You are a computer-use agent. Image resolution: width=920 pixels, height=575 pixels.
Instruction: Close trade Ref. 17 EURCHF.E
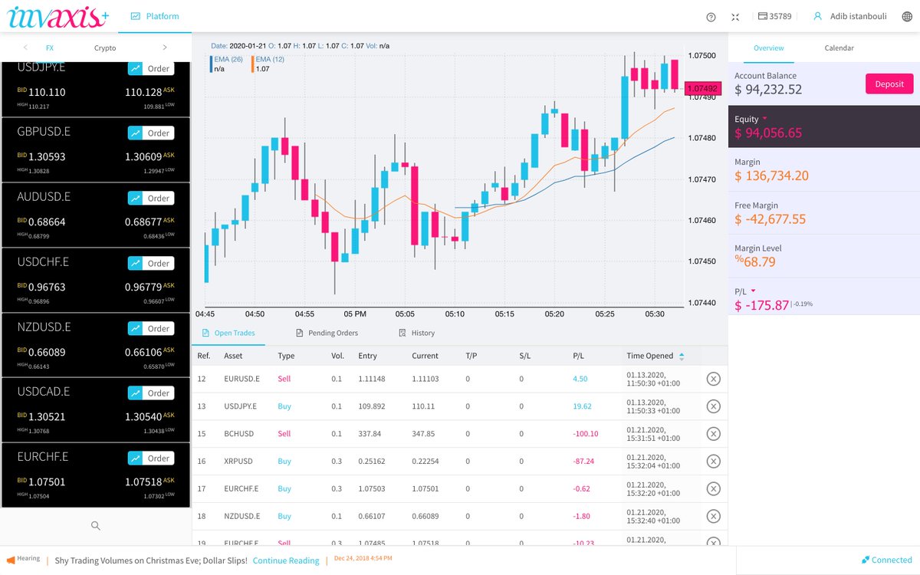pyautogui.click(x=713, y=489)
